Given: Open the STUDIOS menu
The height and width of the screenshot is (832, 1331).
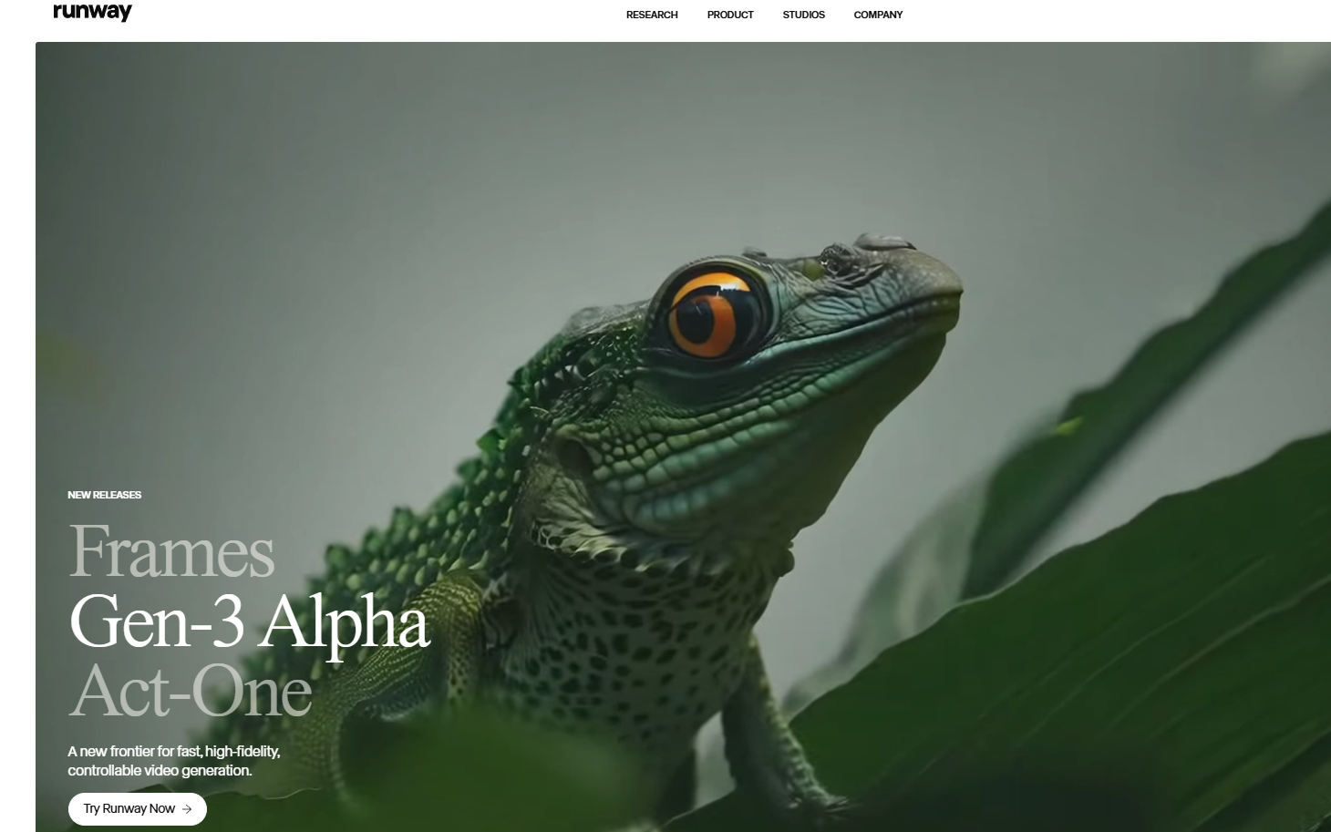Looking at the screenshot, I should click(x=803, y=15).
